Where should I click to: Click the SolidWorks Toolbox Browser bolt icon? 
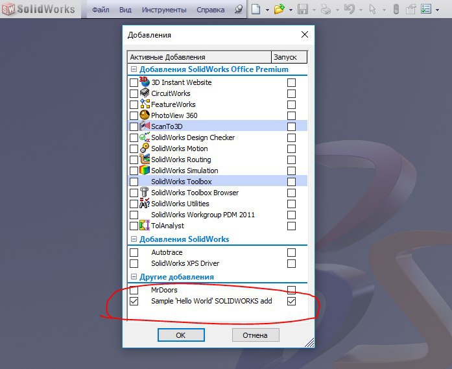pyautogui.click(x=144, y=192)
